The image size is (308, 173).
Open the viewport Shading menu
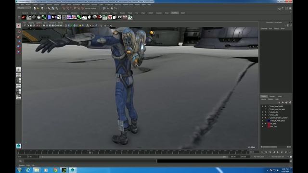[31, 23]
